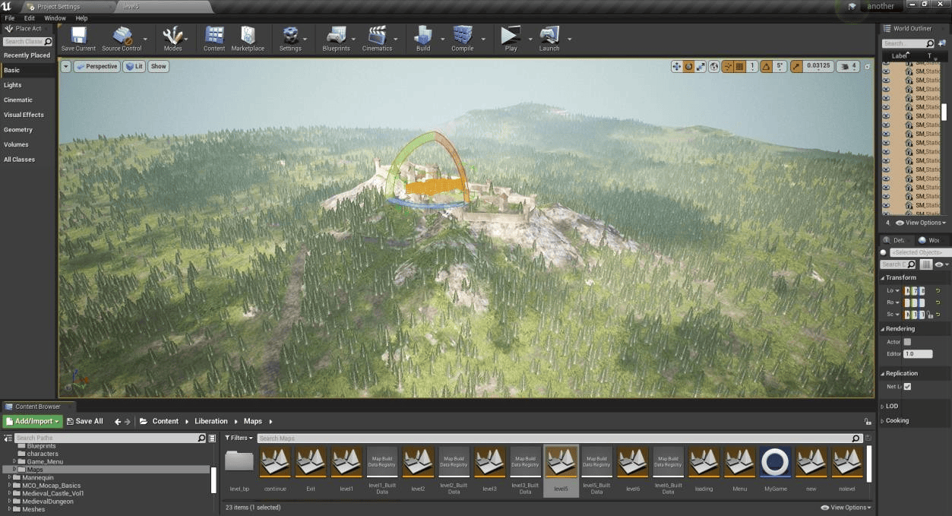Open the Perspective viewport type dropdown

[x=96, y=66]
